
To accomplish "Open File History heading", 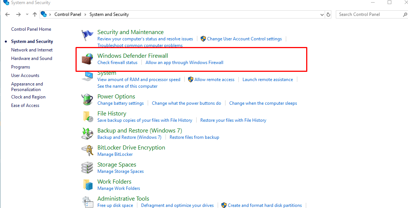I will [x=112, y=114].
